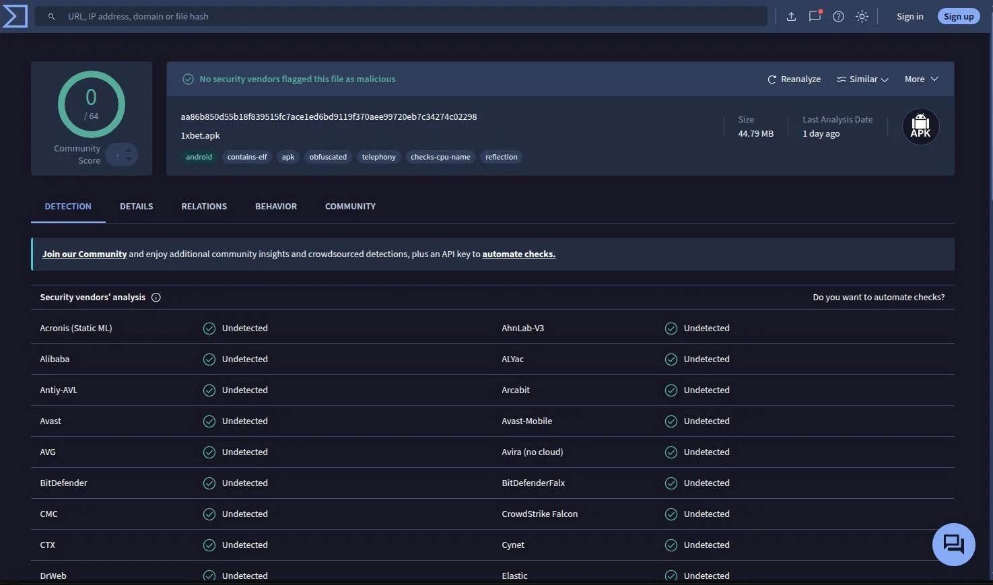
Task: Expand the Similar dropdown
Action: point(862,79)
